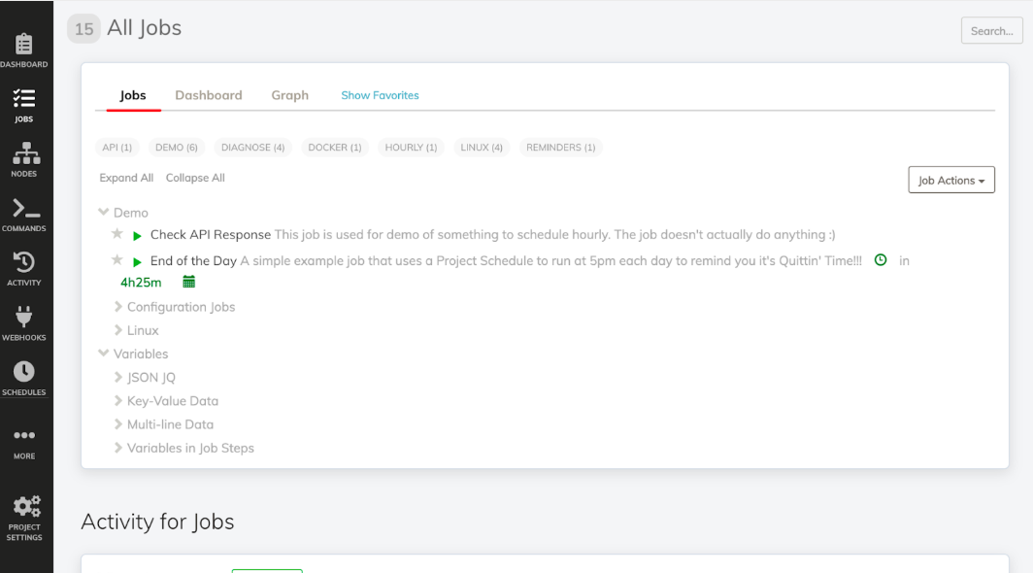Open Nodes in the sidebar
This screenshot has height=573, width=1033.
(24, 159)
